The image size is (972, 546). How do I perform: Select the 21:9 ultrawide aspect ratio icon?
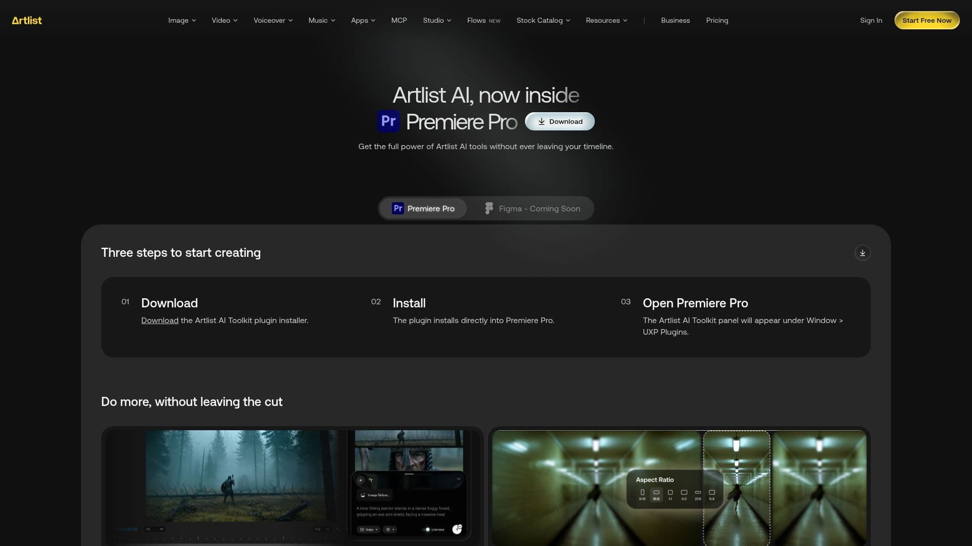(698, 492)
